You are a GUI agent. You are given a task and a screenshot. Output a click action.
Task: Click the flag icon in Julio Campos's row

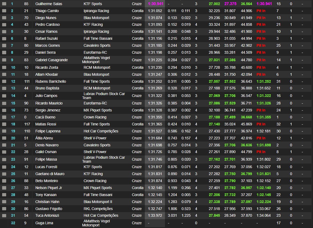[x=4, y=96]
